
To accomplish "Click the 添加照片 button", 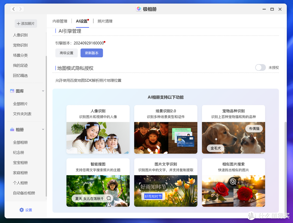I will pos(26,24).
